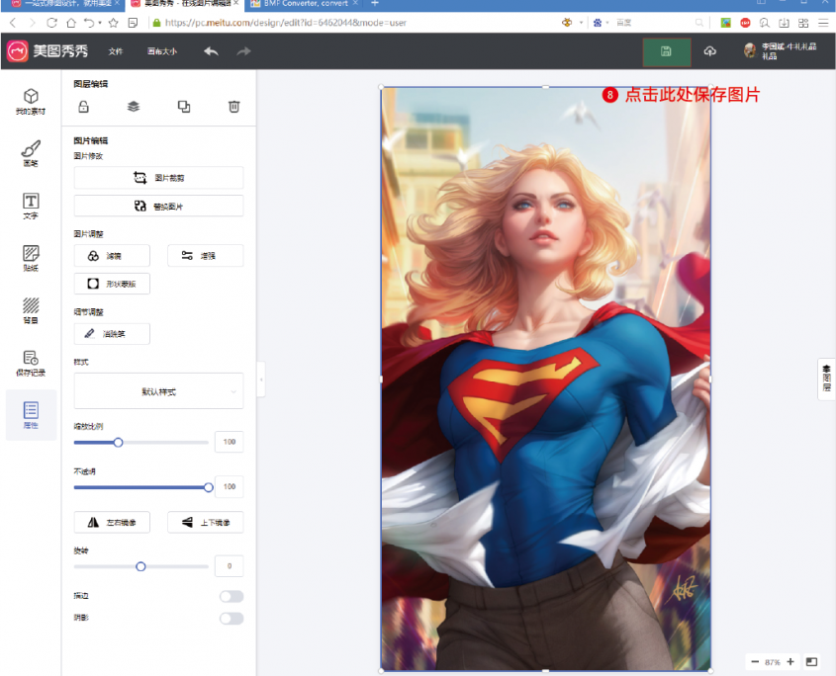Viewport: 836px width, 676px height.
Task: Open the 画布大小 canvas size menu
Action: click(x=162, y=51)
